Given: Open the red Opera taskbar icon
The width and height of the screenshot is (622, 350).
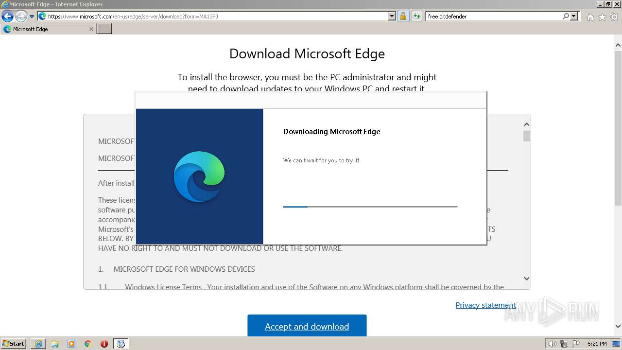Looking at the screenshot, I should [104, 344].
